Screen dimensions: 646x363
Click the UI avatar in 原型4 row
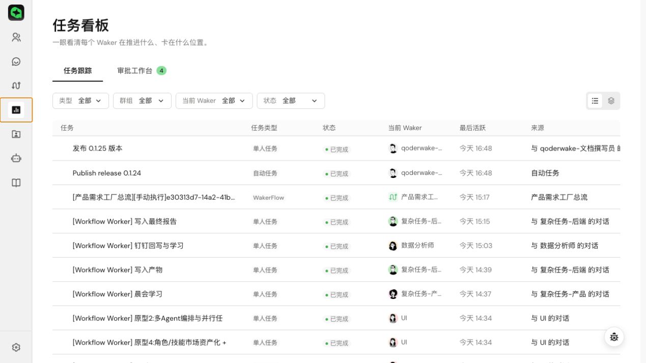tap(393, 342)
